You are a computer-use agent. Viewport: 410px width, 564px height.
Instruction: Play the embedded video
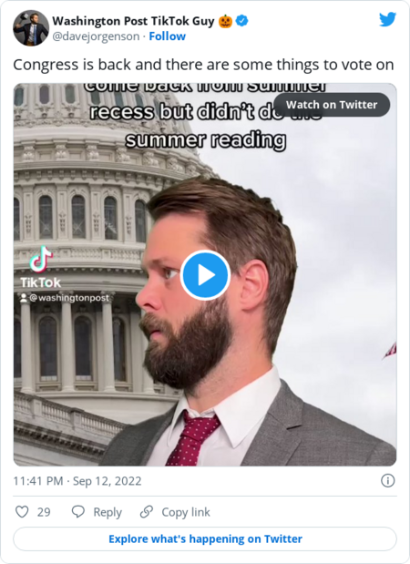(x=205, y=275)
